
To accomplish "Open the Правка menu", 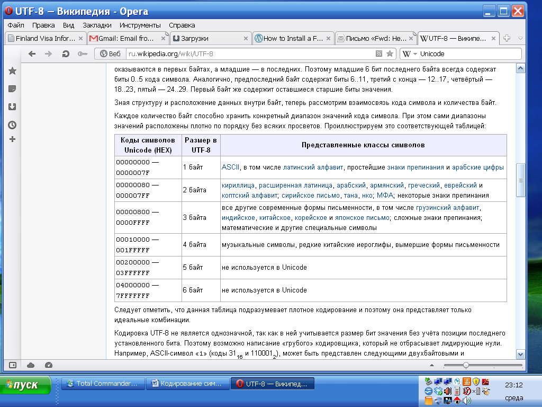I will coord(43,25).
